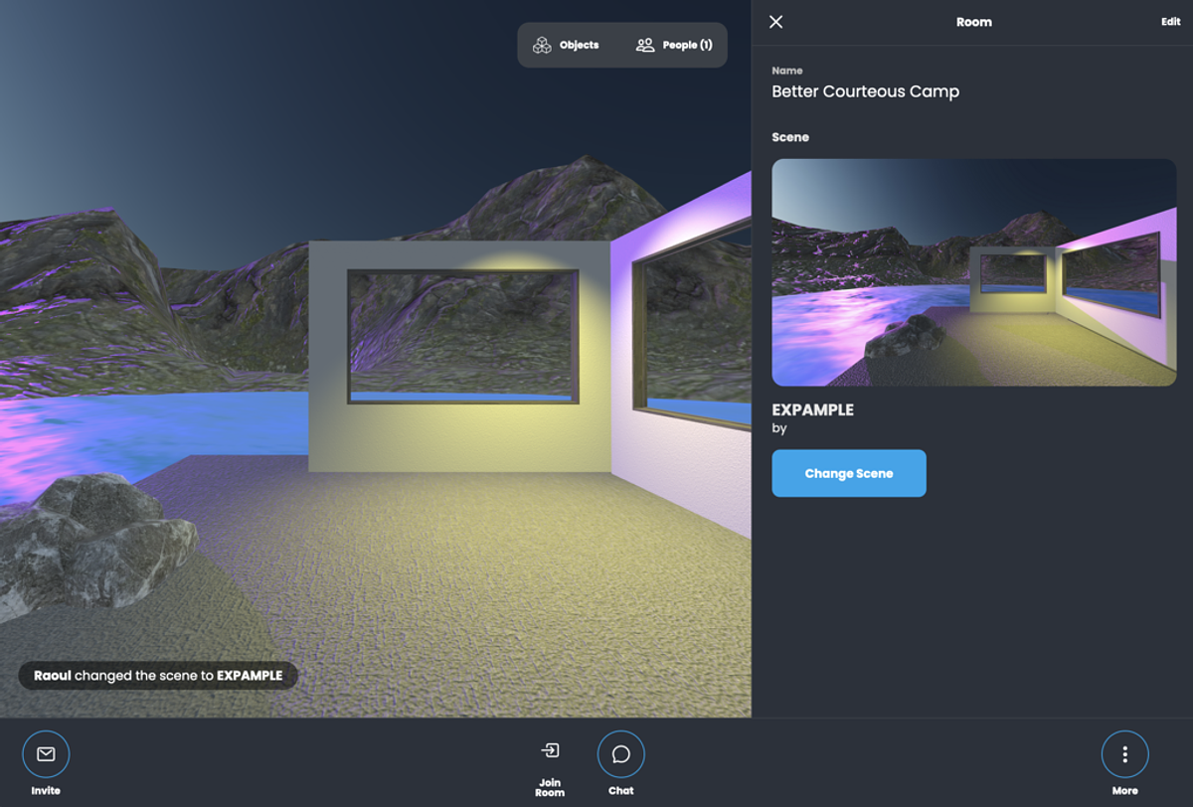1193x807 pixels.
Task: Click the People group silhouette icon
Action: 645,45
